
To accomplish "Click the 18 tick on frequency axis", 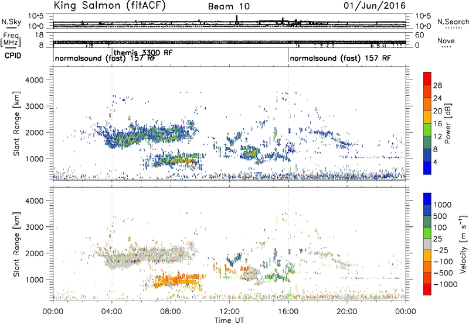I will (39, 35).
